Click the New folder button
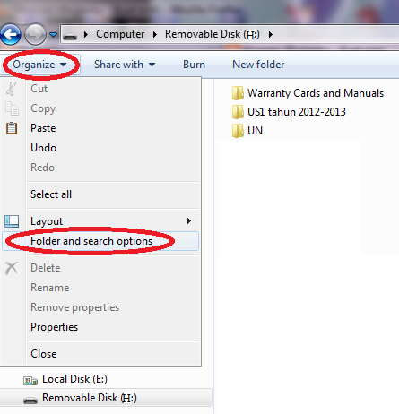399x414 pixels. pyautogui.click(x=258, y=65)
